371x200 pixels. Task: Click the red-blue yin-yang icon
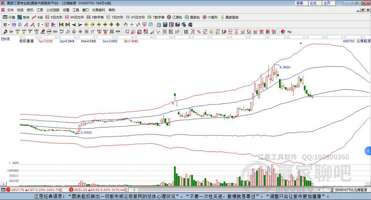pyautogui.click(x=283, y=32)
